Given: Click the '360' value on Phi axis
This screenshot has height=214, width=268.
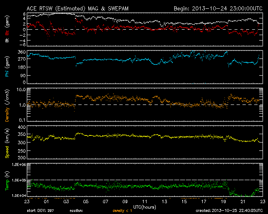Looking at the screenshot, I should click(x=22, y=52).
